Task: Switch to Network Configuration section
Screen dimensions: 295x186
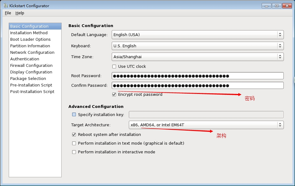Action: click(x=35, y=53)
